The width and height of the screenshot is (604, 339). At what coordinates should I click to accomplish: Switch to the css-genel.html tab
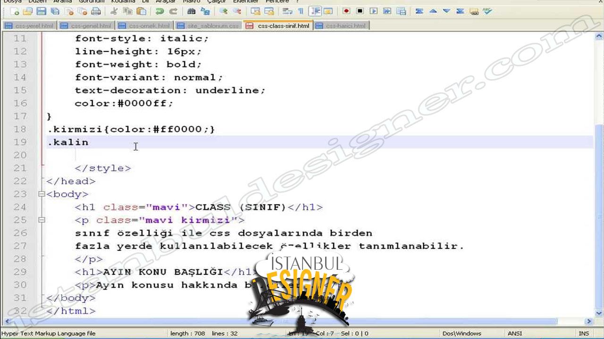[x=86, y=26]
